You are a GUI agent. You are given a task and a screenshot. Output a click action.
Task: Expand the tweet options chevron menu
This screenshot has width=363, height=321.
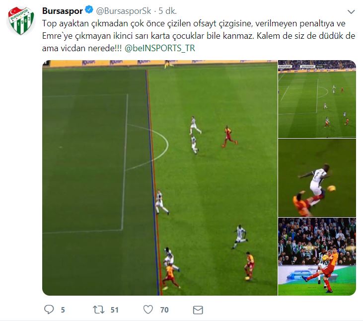351,11
